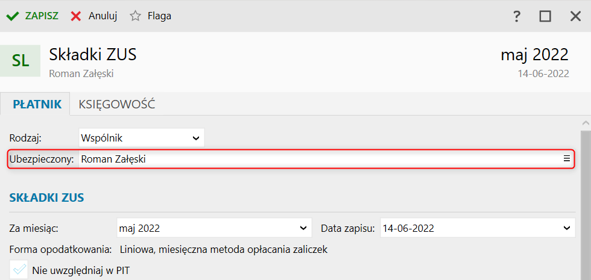Click the scrollbar up arrow
Image resolution: width=591 pixels, height=280 pixels.
click(x=586, y=123)
